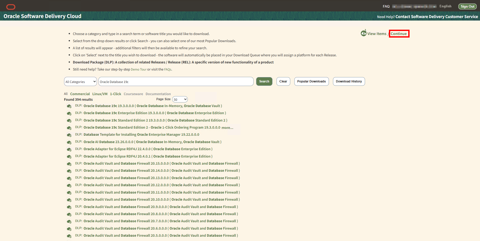This screenshot has width=480, height=241.
Task: Open the FAQ link in header
Action: 386,6
